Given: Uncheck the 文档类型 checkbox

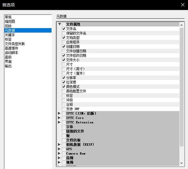Looking at the screenshot, I should point(64,38).
